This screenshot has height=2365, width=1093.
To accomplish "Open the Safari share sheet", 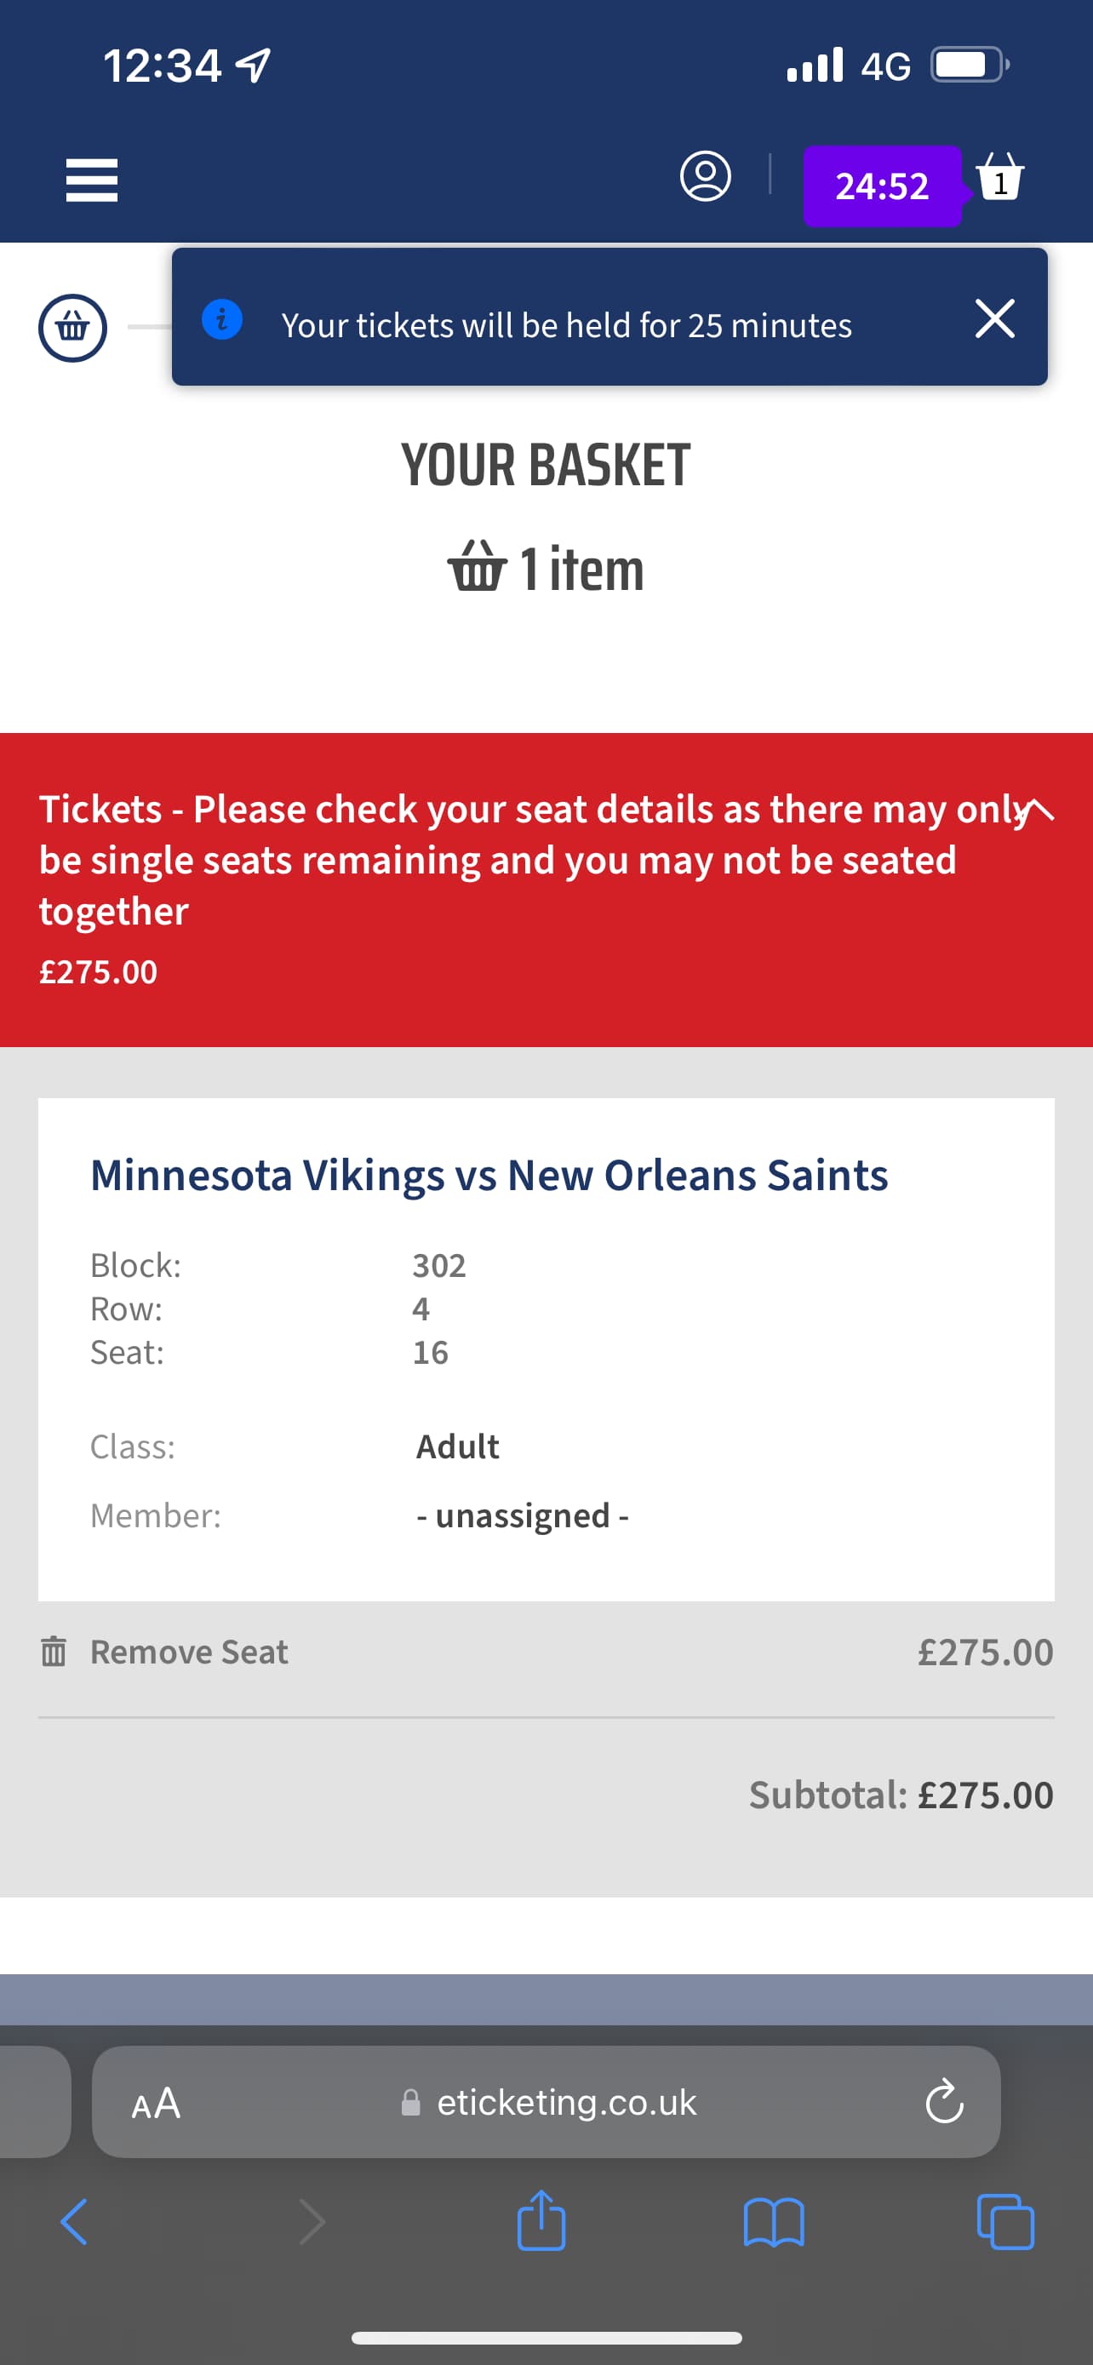I will point(541,2221).
